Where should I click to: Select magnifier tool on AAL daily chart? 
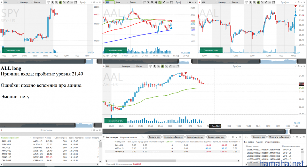[152, 2]
